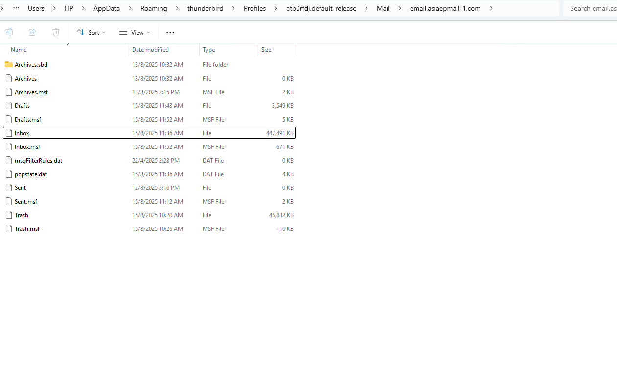This screenshot has height=372, width=617.
Task: Go to Roaming breadcrumb
Action: (154, 8)
